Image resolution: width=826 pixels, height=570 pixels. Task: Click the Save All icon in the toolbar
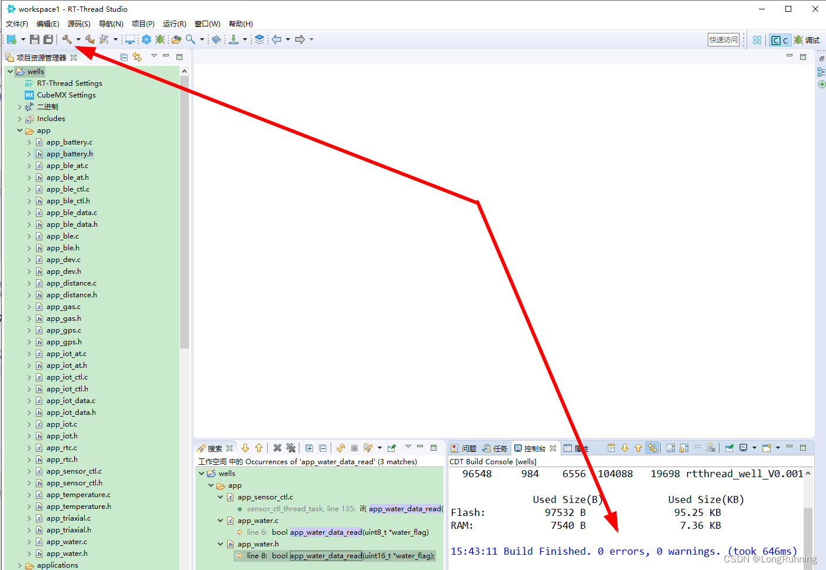tap(48, 39)
